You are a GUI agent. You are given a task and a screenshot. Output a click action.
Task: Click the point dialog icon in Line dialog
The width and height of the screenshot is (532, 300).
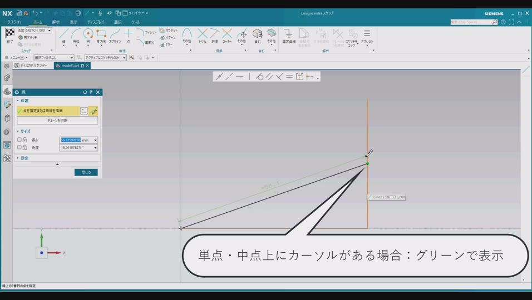coord(84,111)
